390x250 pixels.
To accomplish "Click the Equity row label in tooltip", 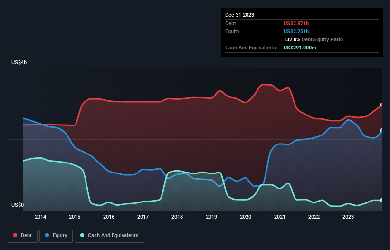I will (232, 31).
